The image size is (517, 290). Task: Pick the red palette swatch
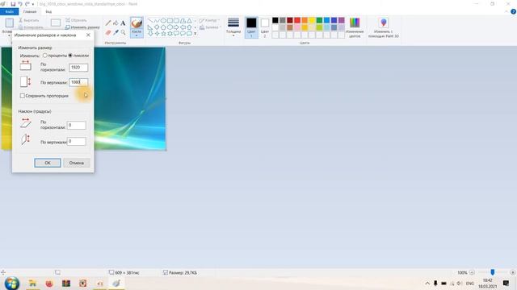[x=297, y=20]
